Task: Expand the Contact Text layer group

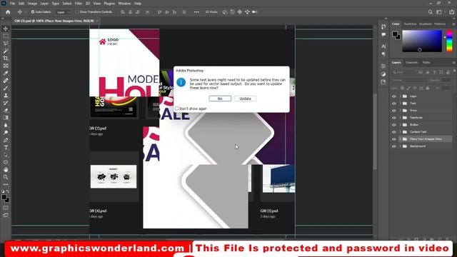Action: click(x=401, y=132)
